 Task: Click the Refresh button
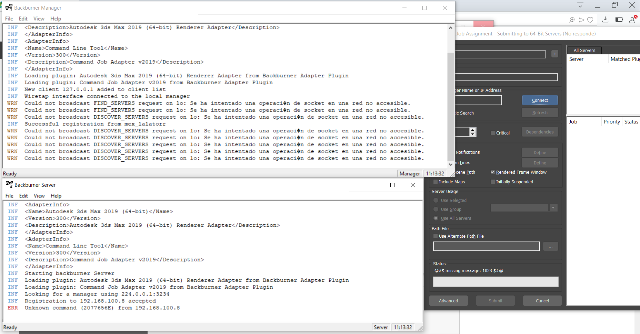point(540,112)
